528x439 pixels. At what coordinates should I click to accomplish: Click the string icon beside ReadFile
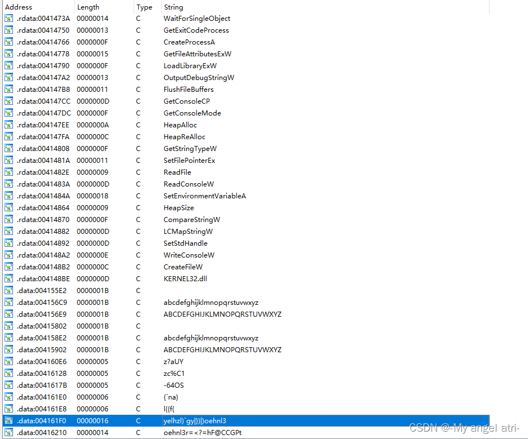point(9,172)
